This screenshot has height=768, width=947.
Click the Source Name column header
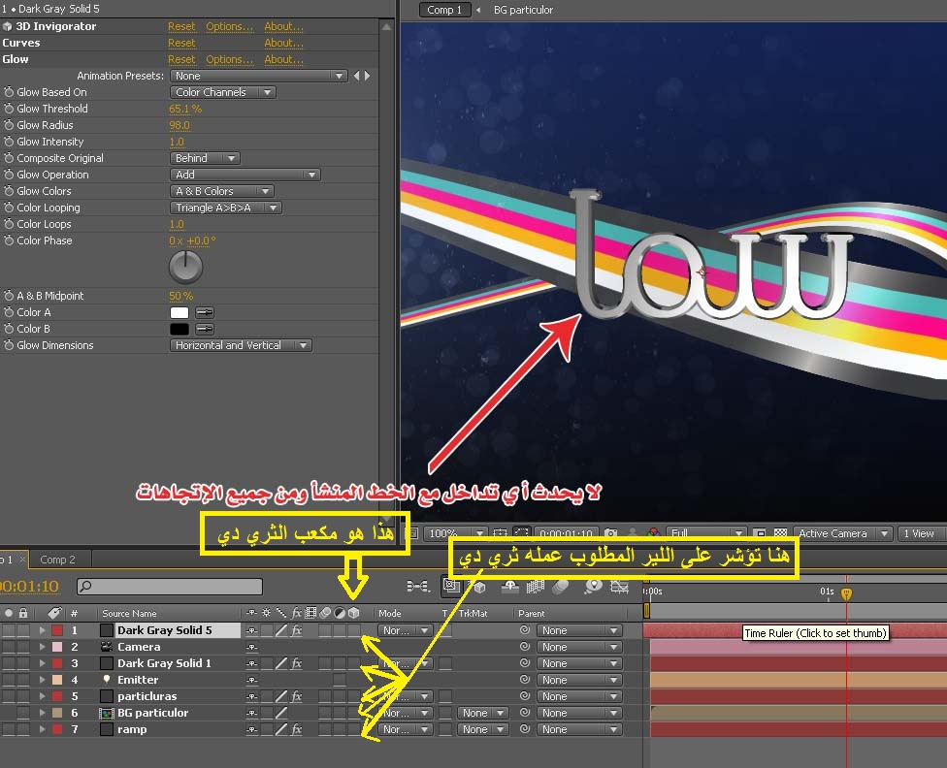pos(129,614)
